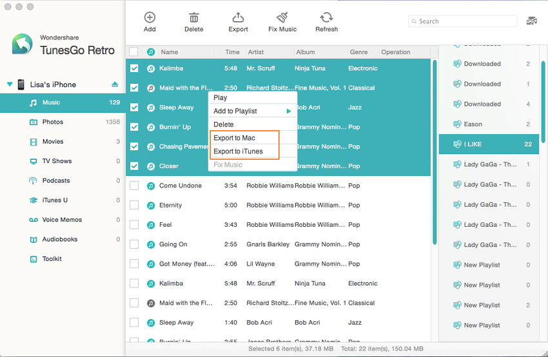Screen dimensions: 548x357
Task: Check the Come Undone song checkbox
Action: 134,186
